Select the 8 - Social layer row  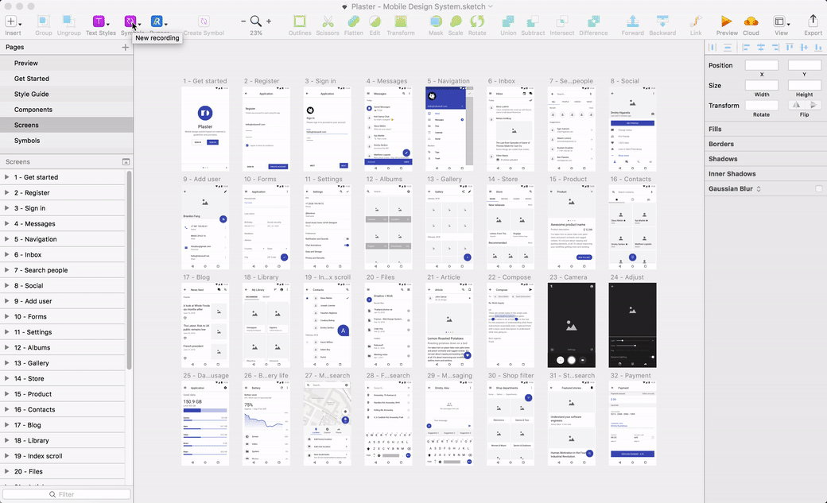(64, 285)
